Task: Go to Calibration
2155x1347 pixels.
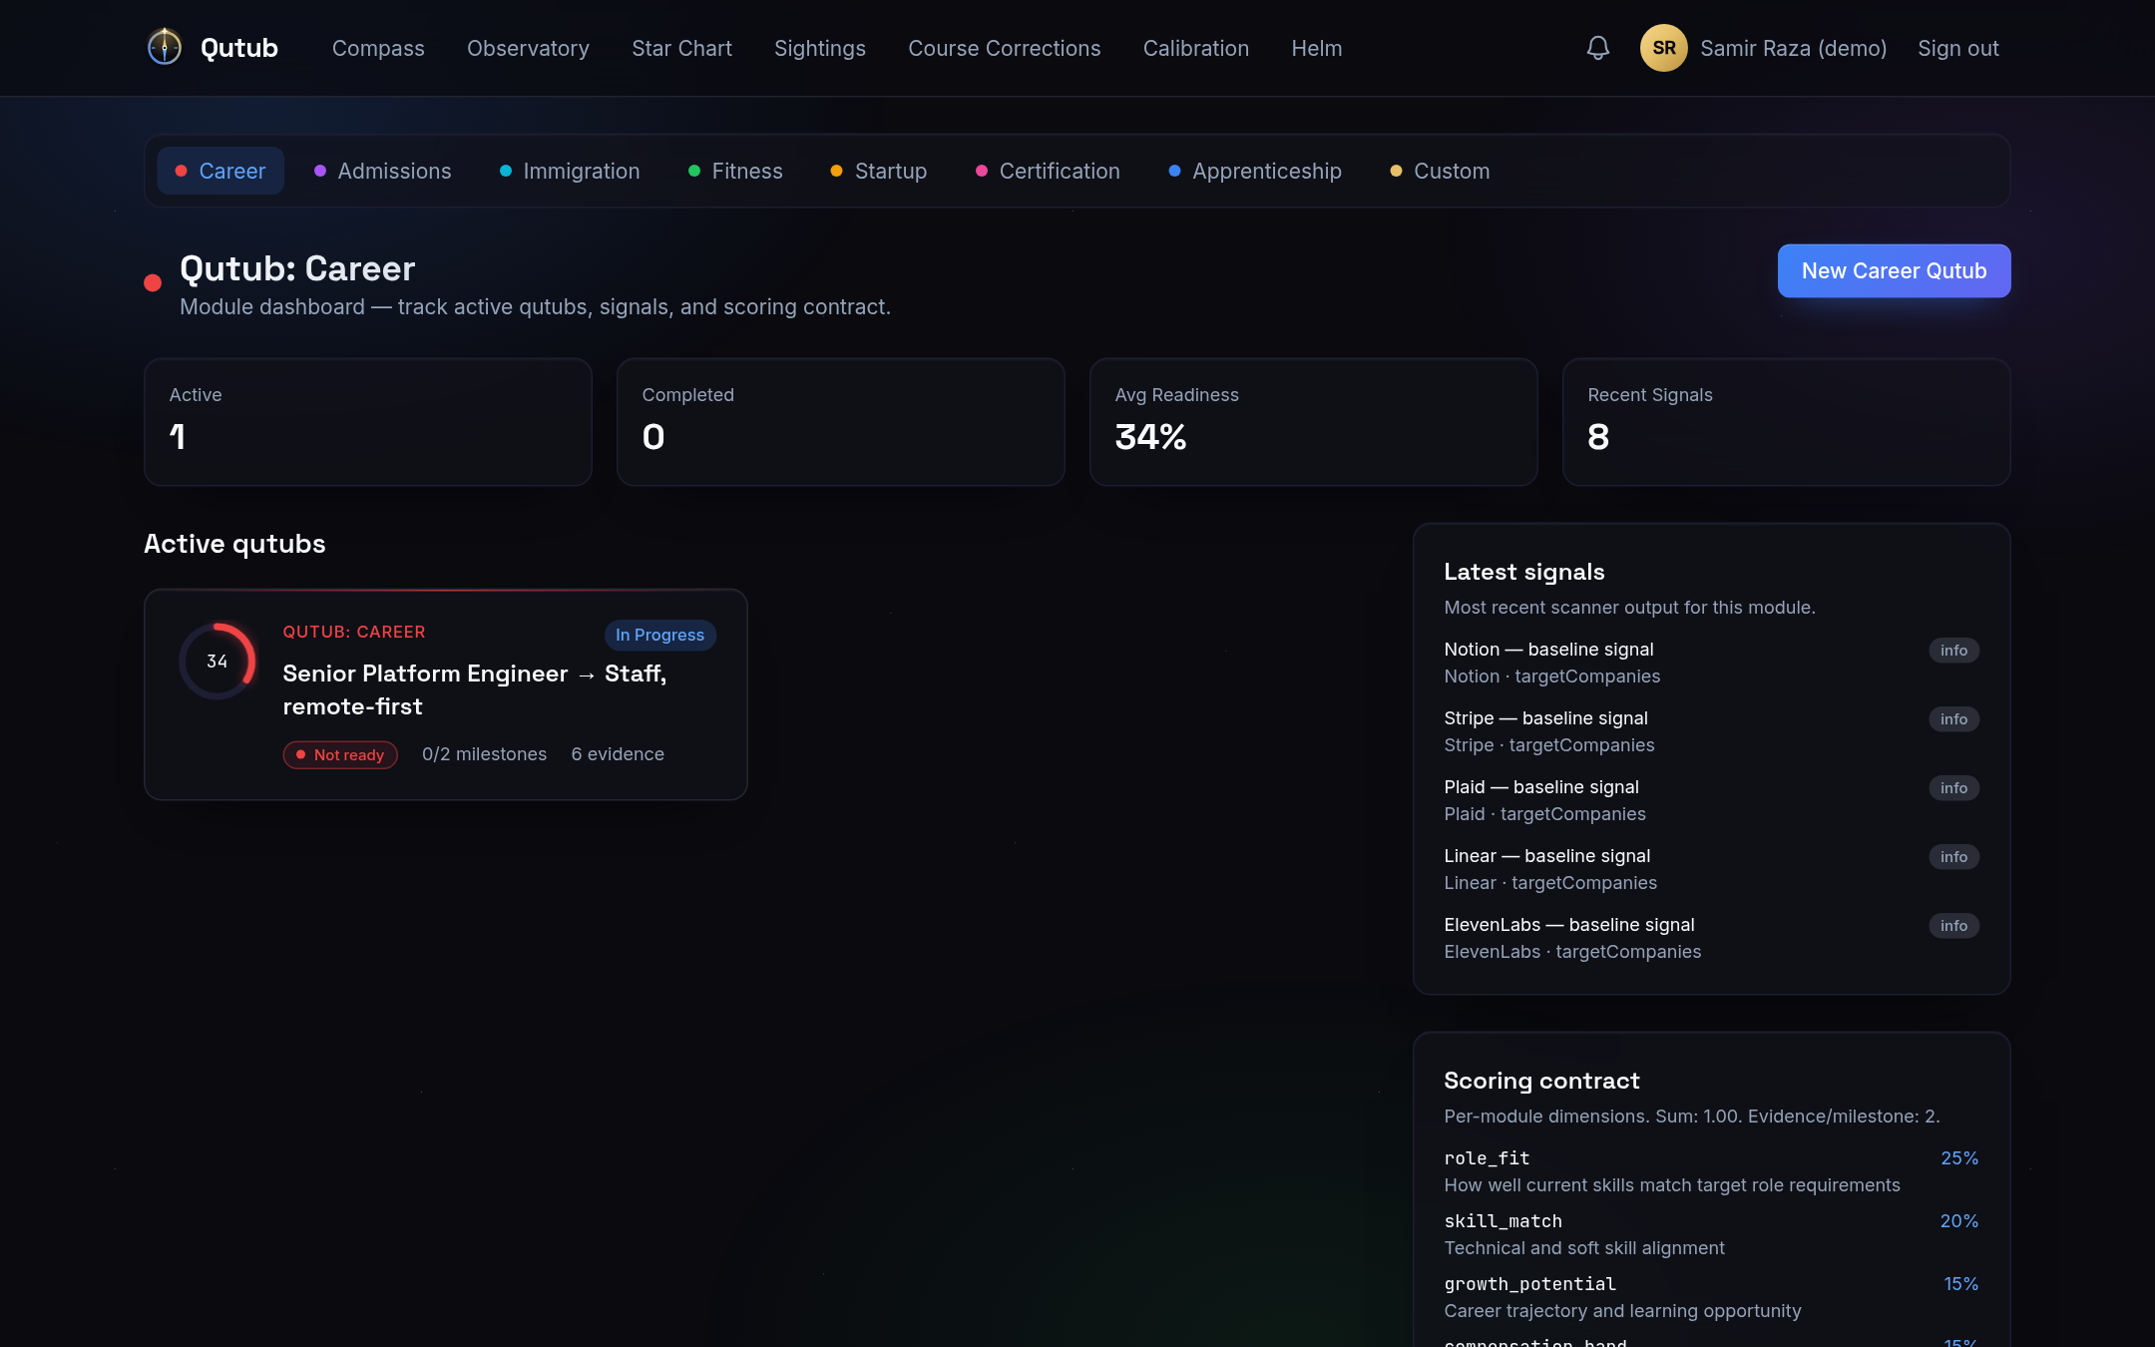Action: pos(1196,48)
